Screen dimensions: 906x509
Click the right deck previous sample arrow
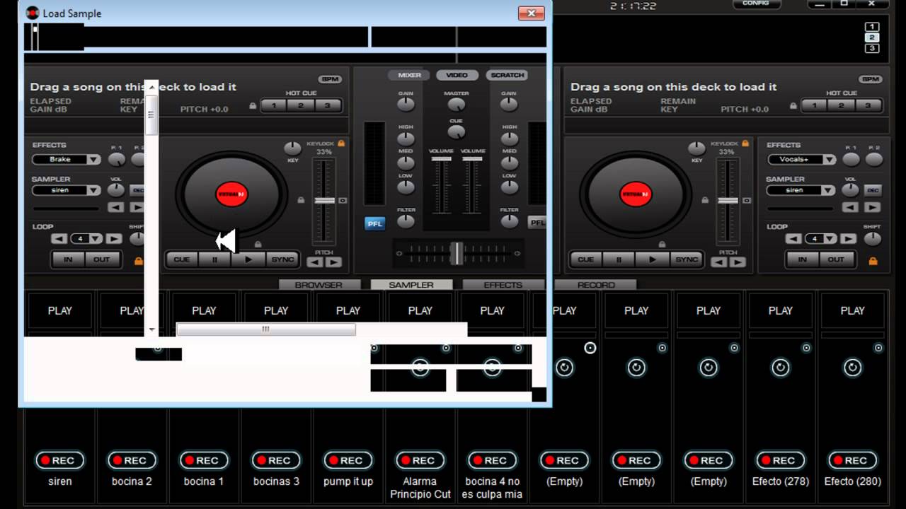point(851,207)
